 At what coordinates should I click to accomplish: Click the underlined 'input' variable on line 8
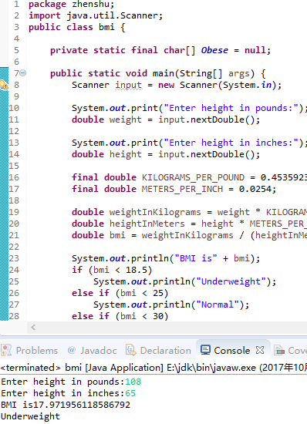coord(128,85)
